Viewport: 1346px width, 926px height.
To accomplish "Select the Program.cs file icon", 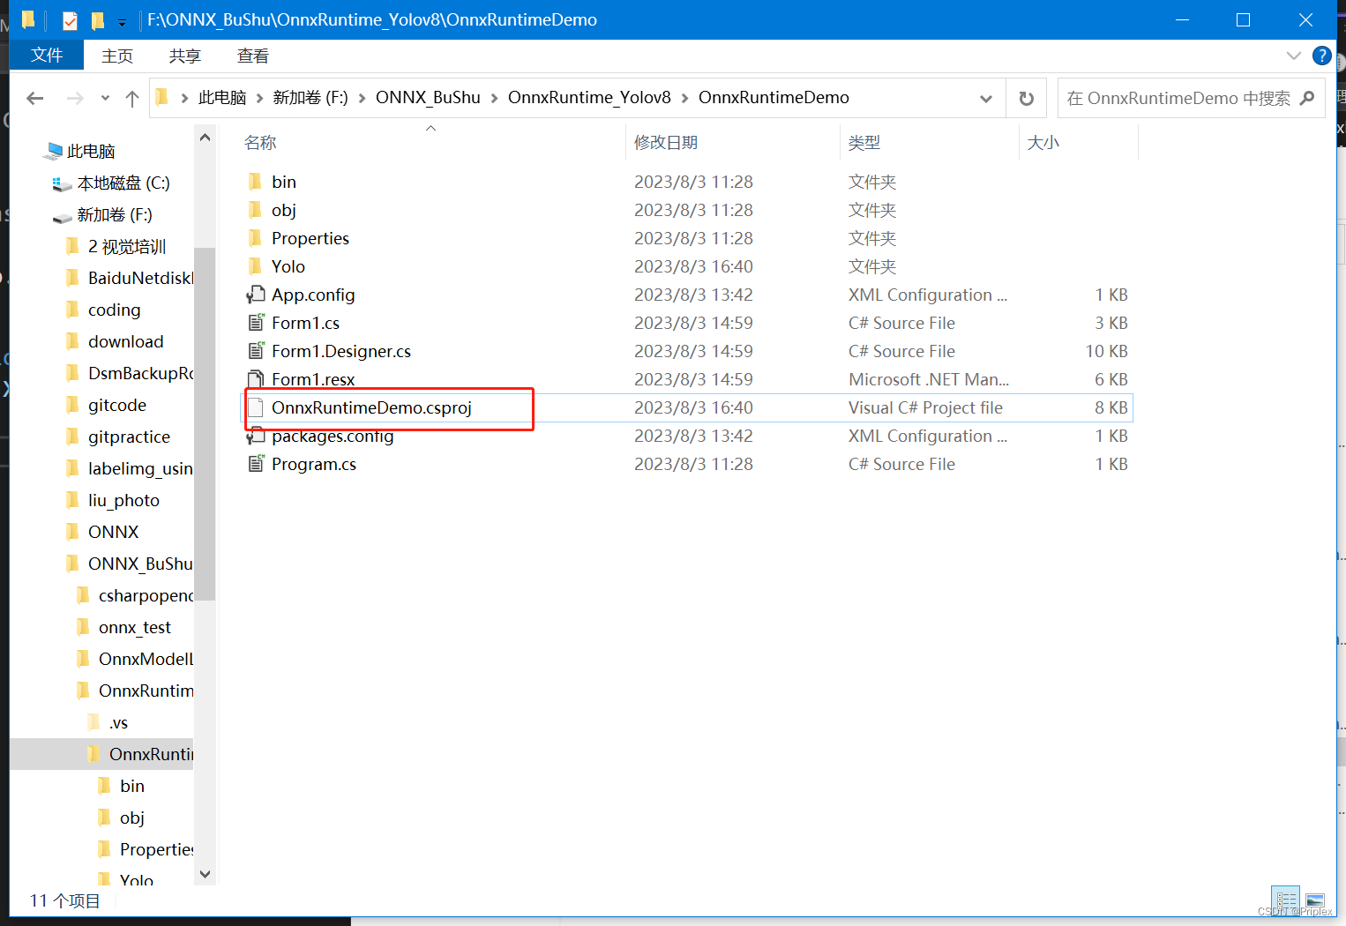I will 256,464.
